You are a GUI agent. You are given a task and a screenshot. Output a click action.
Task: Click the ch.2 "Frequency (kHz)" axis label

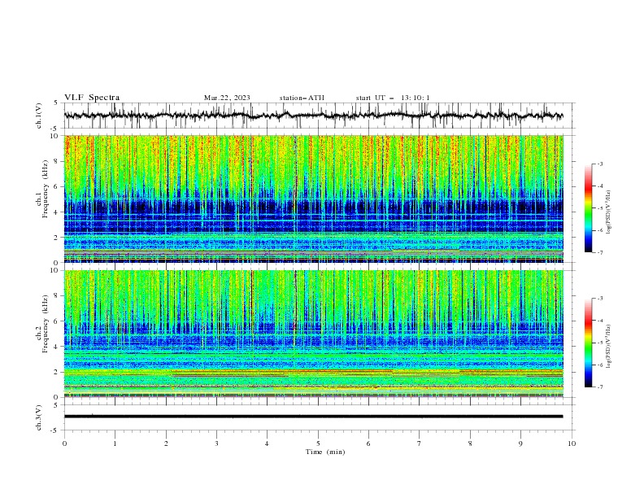point(46,325)
